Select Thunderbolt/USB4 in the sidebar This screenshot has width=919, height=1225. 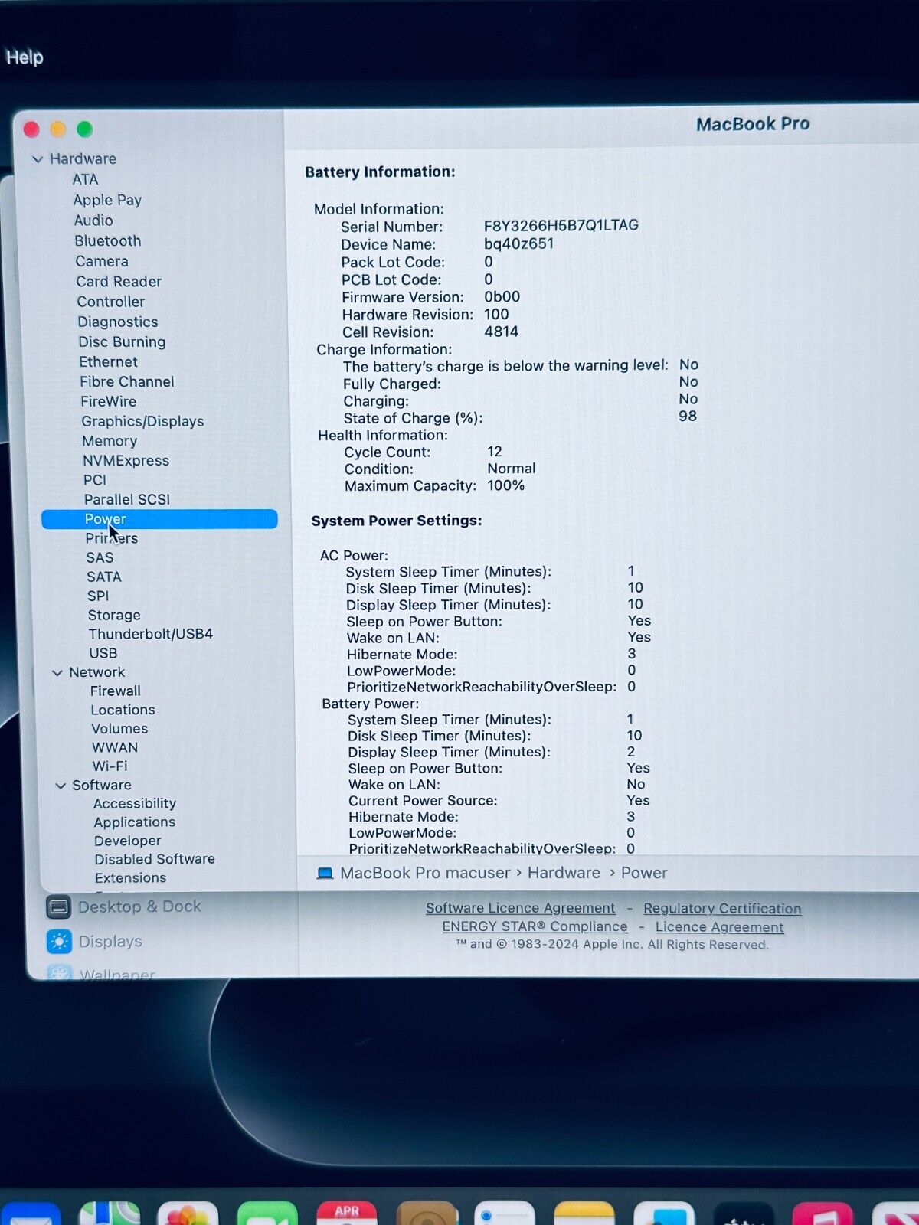coord(150,634)
